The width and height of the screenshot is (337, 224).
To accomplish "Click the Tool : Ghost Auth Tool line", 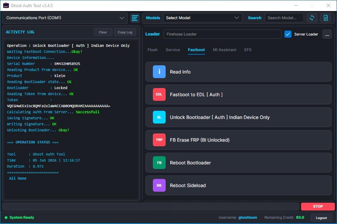I will tap(36, 154).
